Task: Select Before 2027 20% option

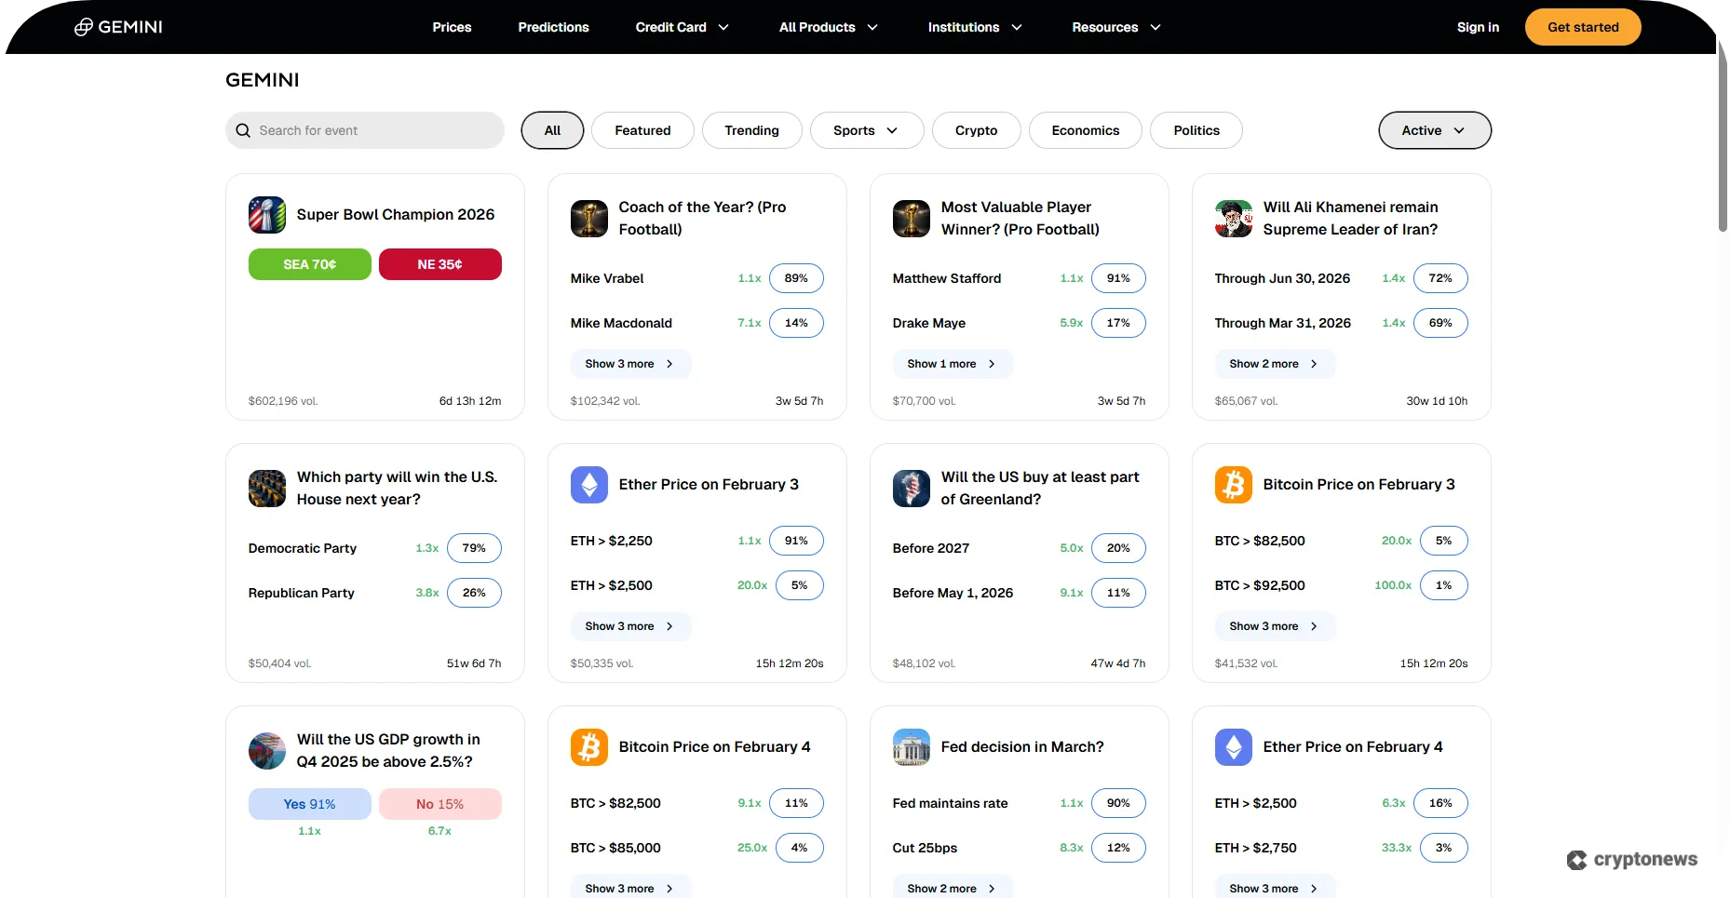Action: [1118, 548]
